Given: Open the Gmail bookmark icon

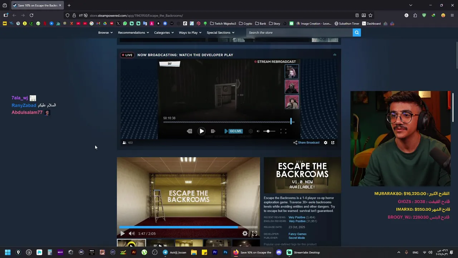Looking at the screenshot, I should pos(98,24).
